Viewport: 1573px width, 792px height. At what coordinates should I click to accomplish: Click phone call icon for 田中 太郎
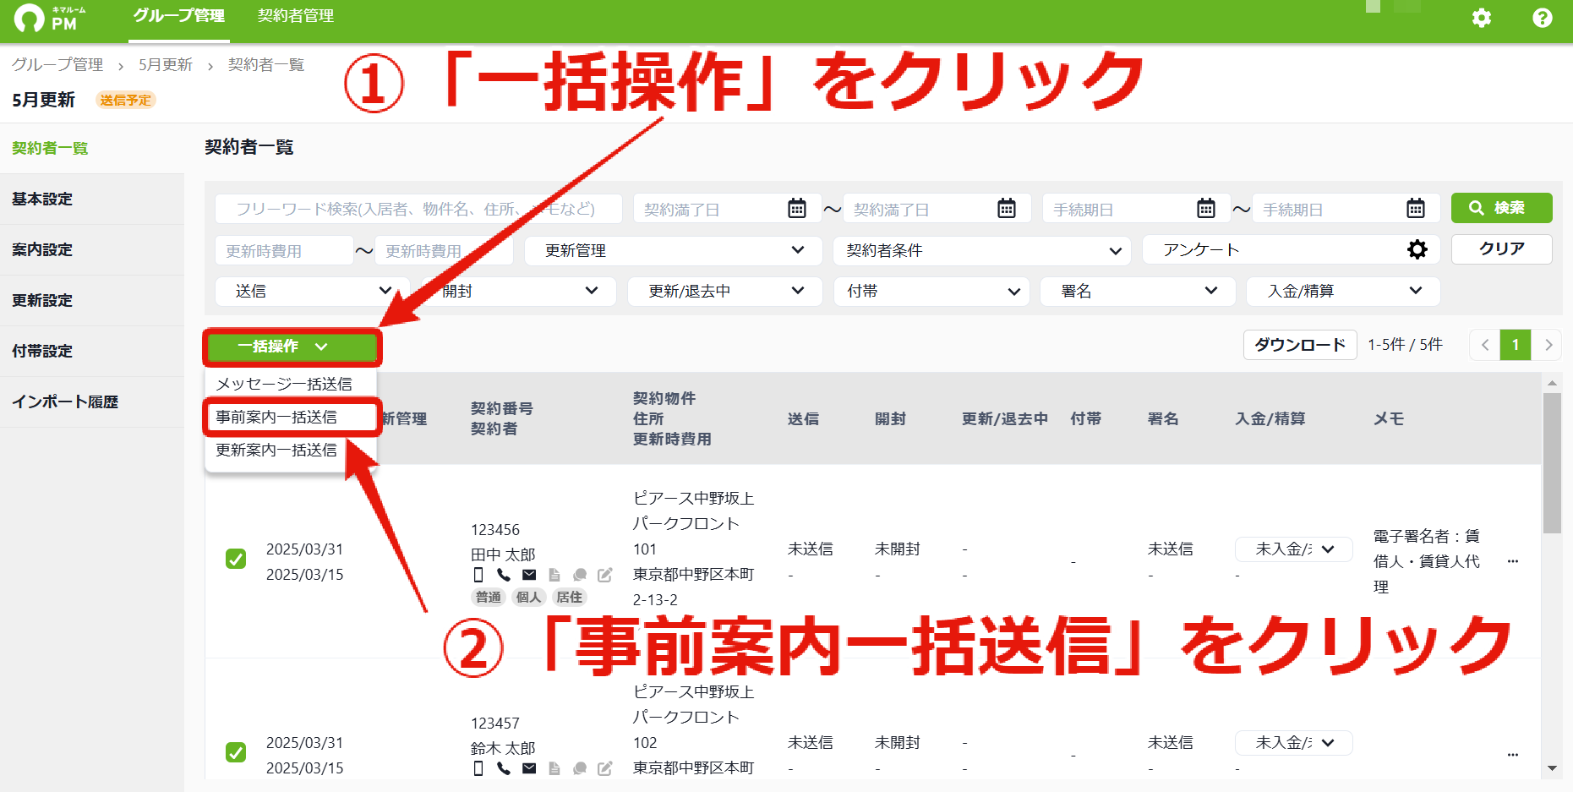(x=504, y=575)
